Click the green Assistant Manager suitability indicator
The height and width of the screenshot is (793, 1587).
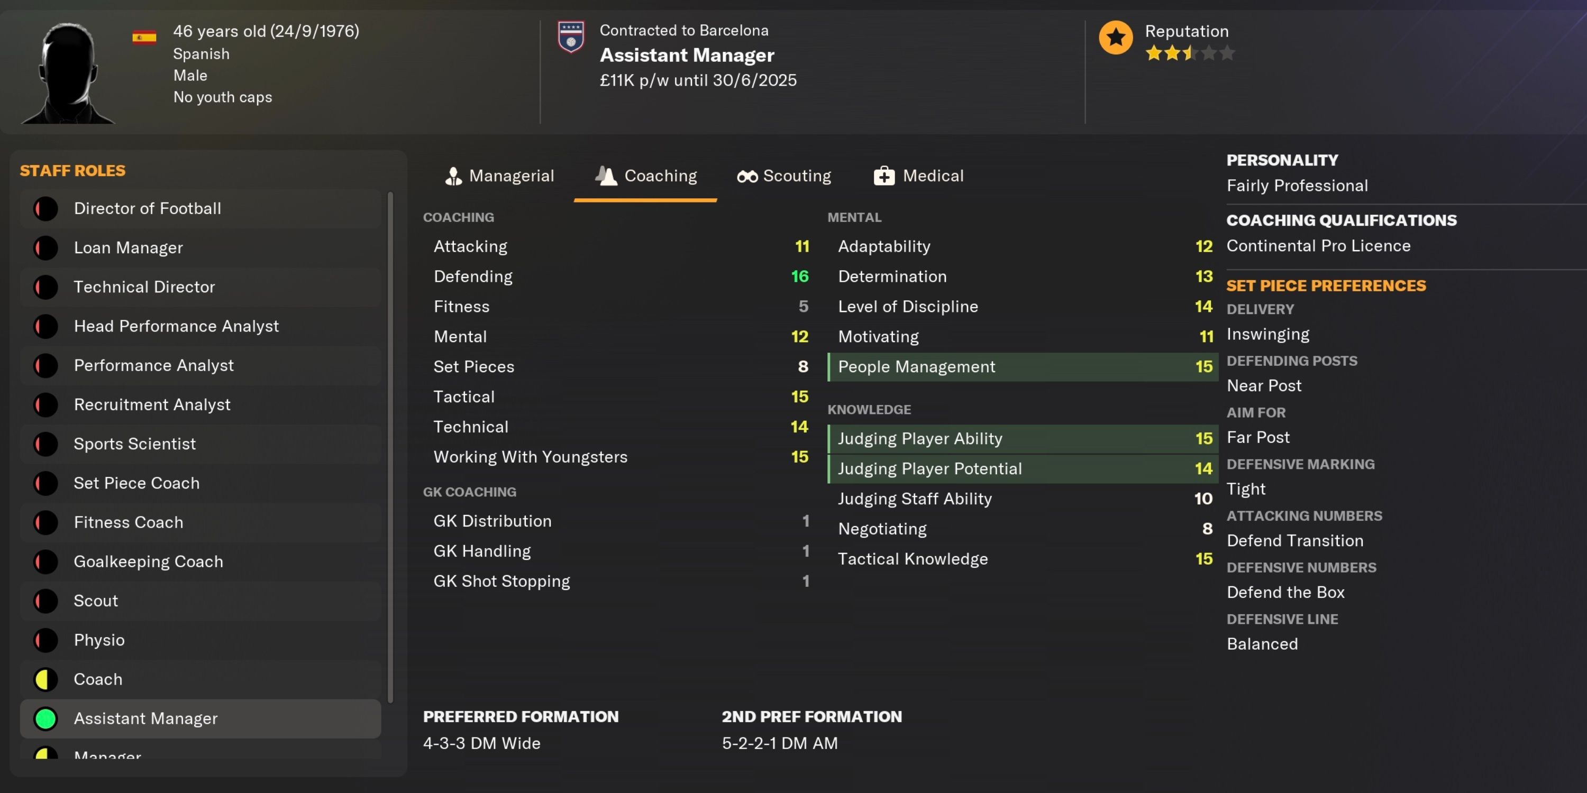(45, 718)
